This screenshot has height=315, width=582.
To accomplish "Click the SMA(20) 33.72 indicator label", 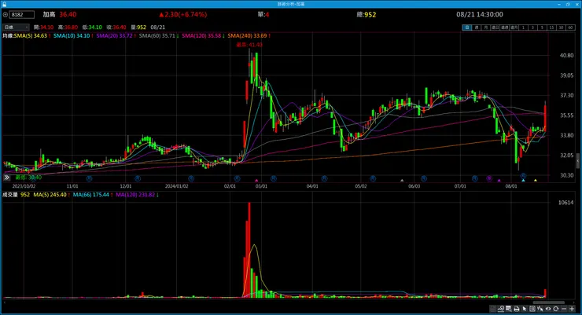I will (114, 35).
